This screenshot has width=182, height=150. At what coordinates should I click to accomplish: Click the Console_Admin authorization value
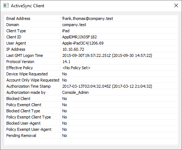click(75, 92)
